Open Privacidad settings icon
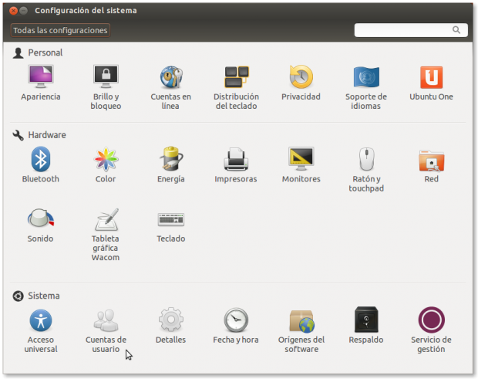 (x=301, y=76)
